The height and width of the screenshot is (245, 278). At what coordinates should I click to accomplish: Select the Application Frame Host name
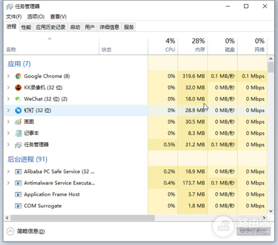52,195
